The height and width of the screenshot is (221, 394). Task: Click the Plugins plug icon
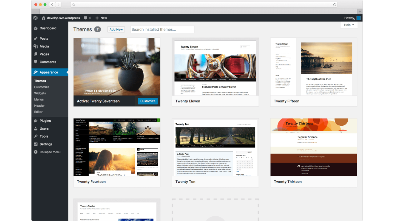click(36, 121)
